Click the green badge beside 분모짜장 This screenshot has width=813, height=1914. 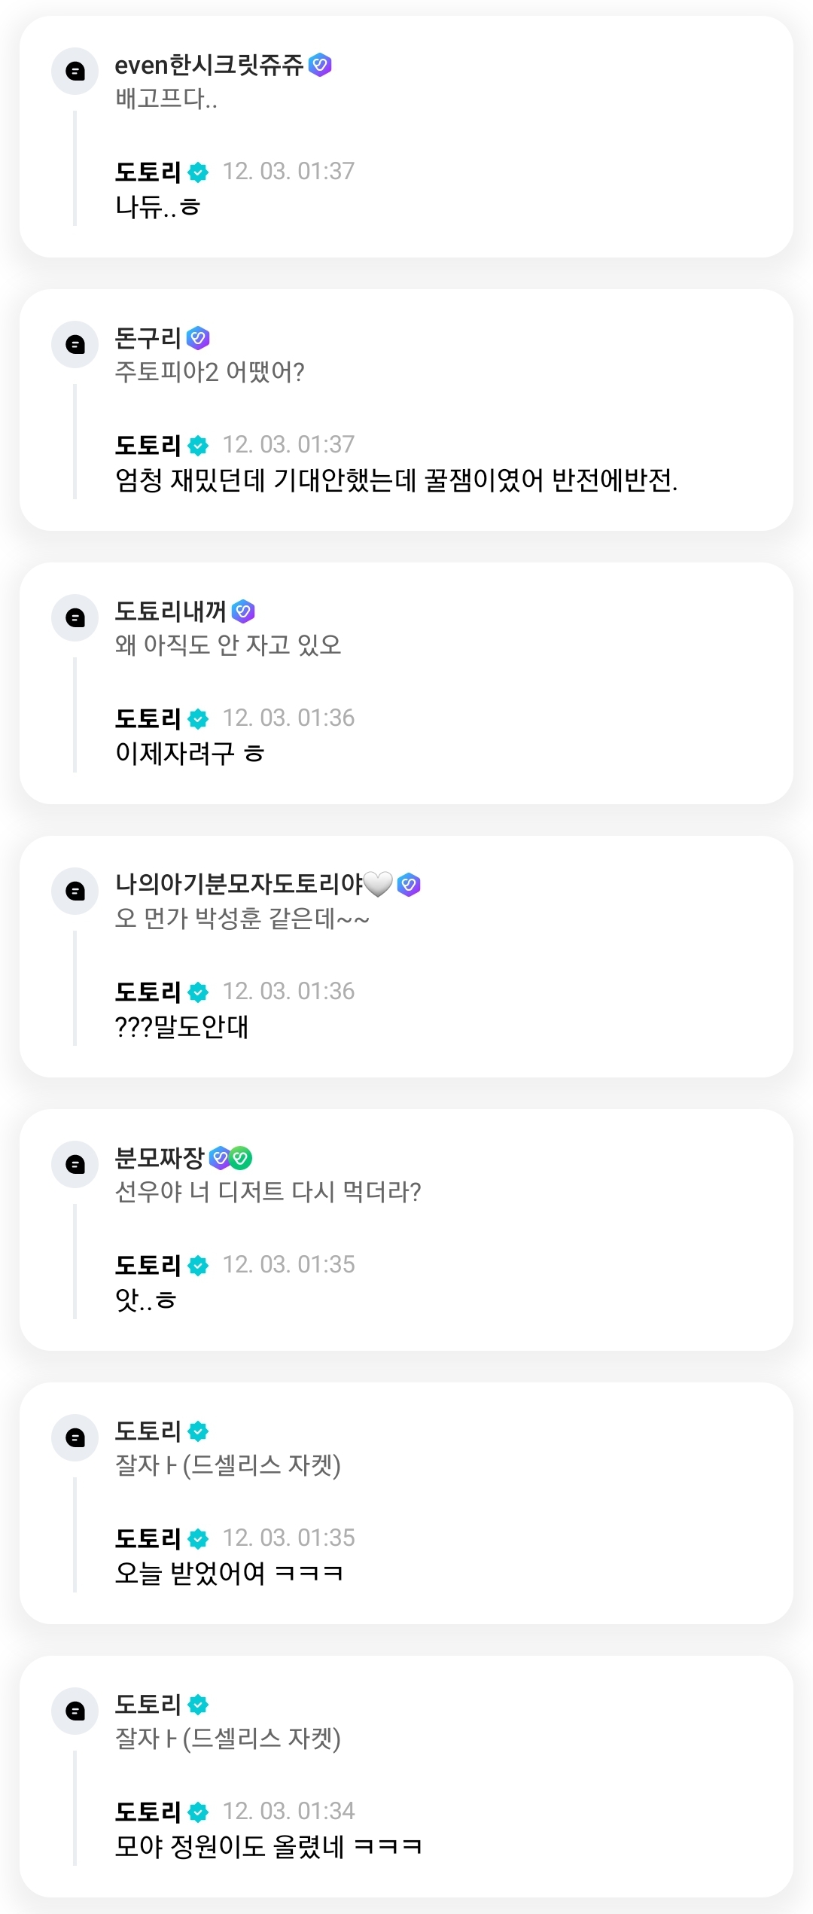pyautogui.click(x=241, y=1158)
